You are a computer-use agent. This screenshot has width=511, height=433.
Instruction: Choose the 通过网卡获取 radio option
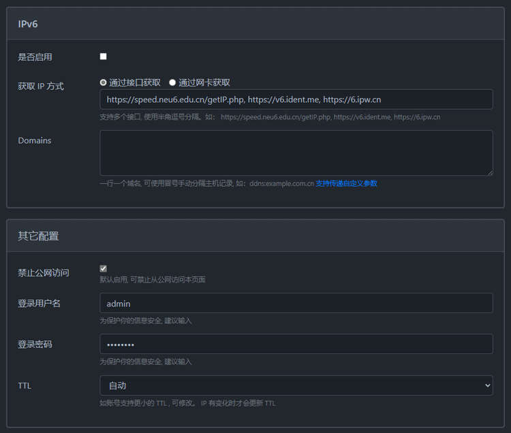[x=172, y=82]
